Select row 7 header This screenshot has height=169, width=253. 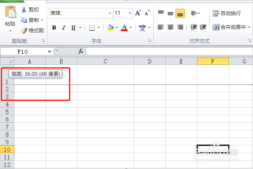tap(7, 127)
